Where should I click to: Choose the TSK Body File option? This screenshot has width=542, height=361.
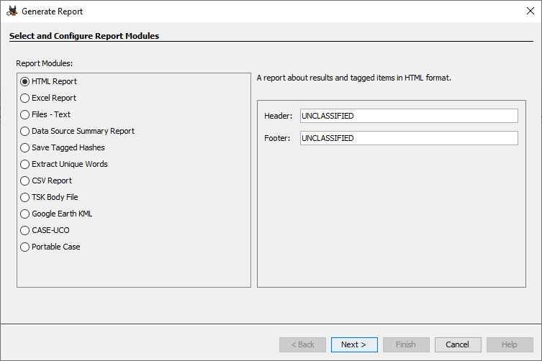pyautogui.click(x=25, y=197)
